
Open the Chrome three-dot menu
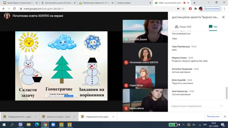(x=224, y=9)
